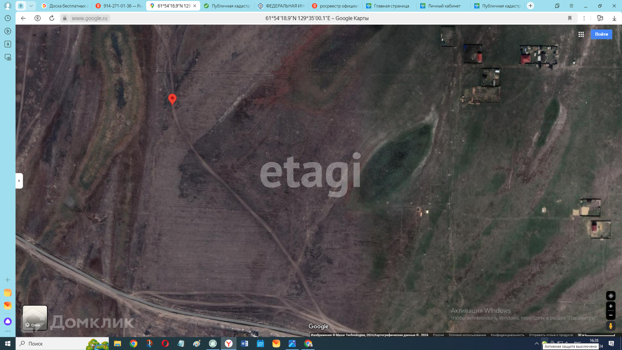Switch to ФЕДЕРАЛЬНАЯ ИН tab
Image resolution: width=622 pixels, height=350 pixels.
[x=281, y=6]
